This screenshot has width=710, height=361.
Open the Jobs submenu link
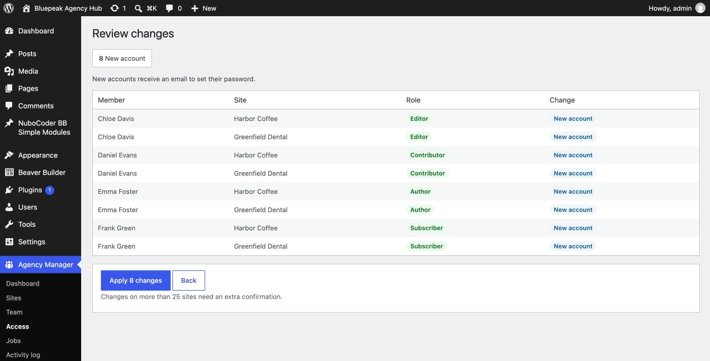pyautogui.click(x=13, y=341)
